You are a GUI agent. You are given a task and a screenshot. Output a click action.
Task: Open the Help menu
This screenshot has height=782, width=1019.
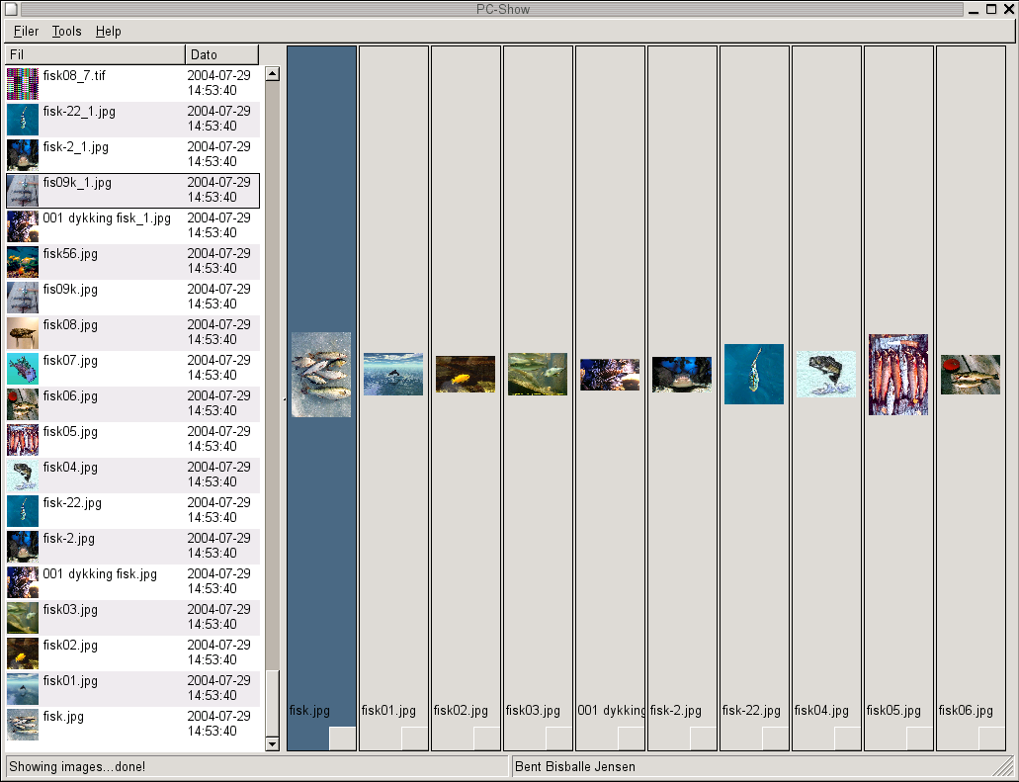(109, 32)
